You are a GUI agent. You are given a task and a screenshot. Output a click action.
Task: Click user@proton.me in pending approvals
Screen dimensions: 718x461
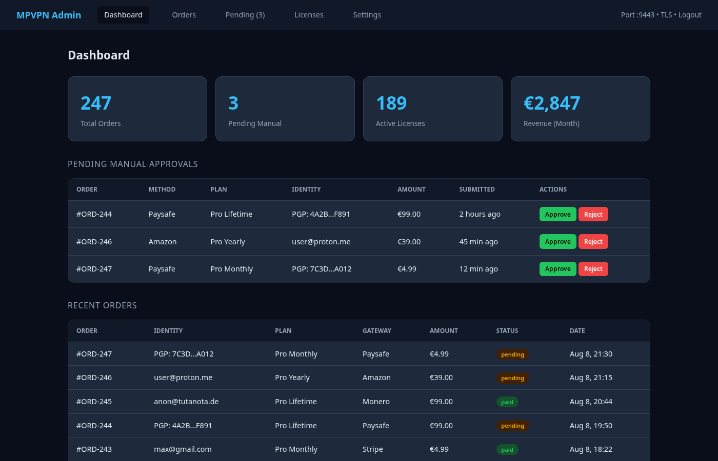point(321,242)
